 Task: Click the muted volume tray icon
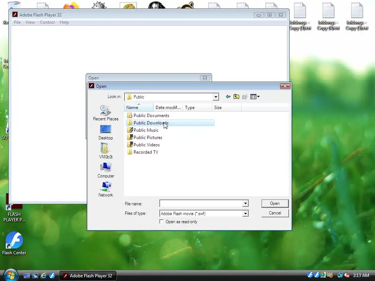point(347,276)
